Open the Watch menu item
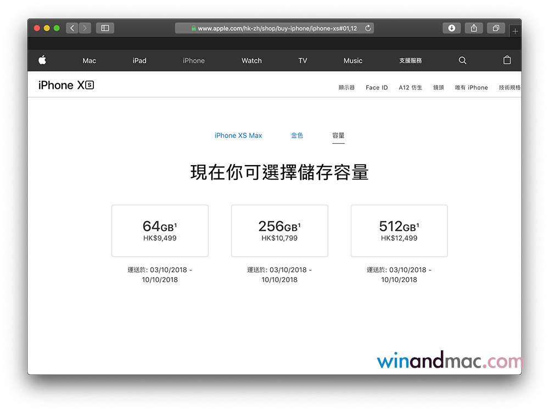Screen dimensions: 549x411 (x=251, y=60)
